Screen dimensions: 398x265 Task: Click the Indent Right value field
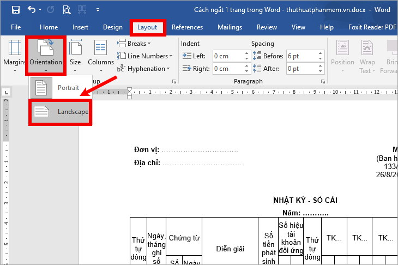click(228, 69)
